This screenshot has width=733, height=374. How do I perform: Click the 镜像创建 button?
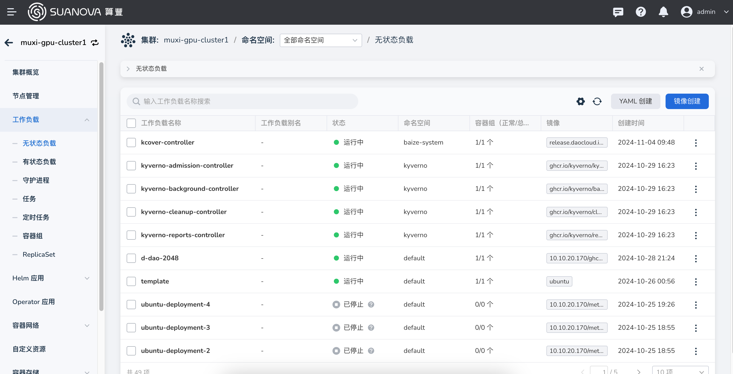click(x=687, y=101)
